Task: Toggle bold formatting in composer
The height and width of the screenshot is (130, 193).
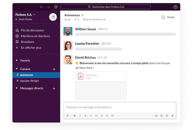Action: (x=75, y=116)
